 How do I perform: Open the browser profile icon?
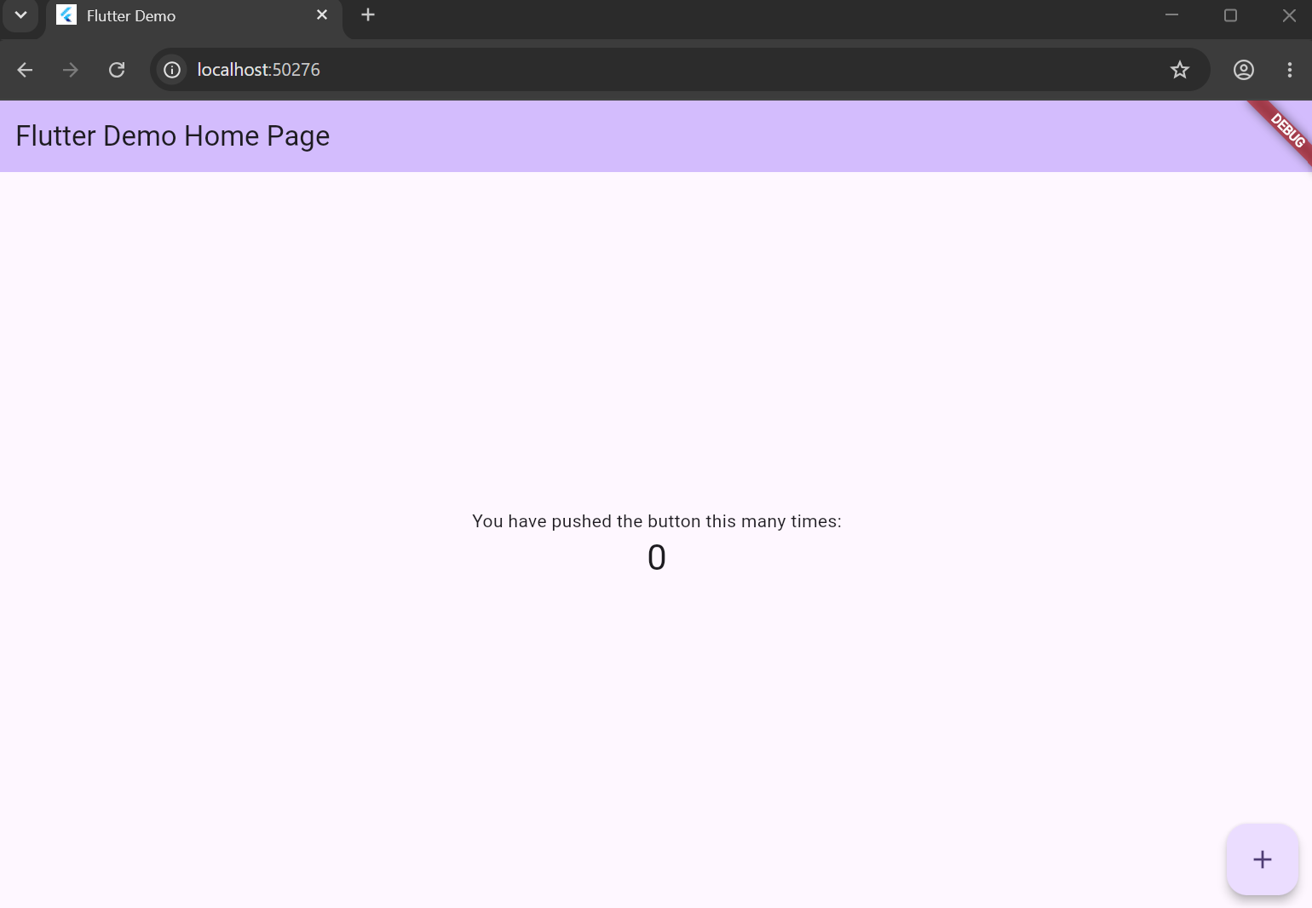(1243, 70)
